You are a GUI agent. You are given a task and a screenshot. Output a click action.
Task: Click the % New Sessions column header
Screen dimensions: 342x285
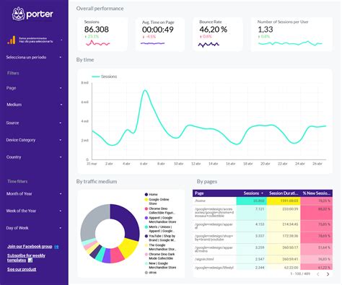(x=317, y=193)
